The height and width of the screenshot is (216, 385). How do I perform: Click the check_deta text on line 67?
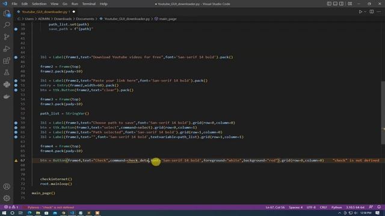138,160
